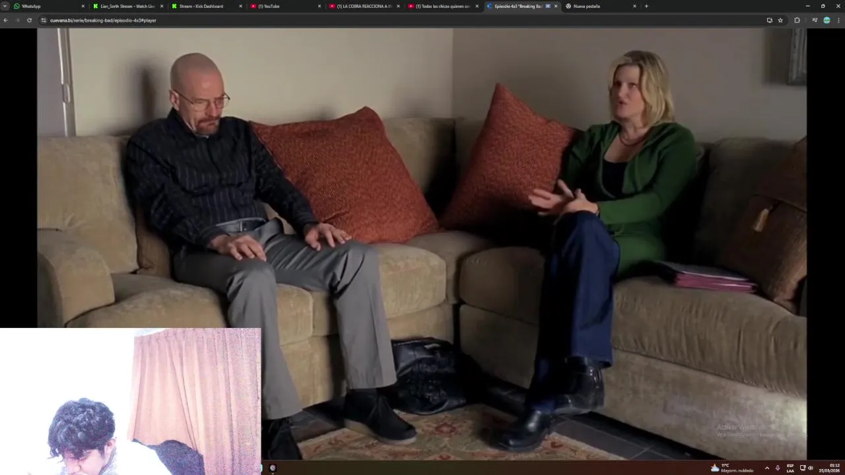Change the ESP LAA input language
The height and width of the screenshot is (475, 845).
(790, 468)
